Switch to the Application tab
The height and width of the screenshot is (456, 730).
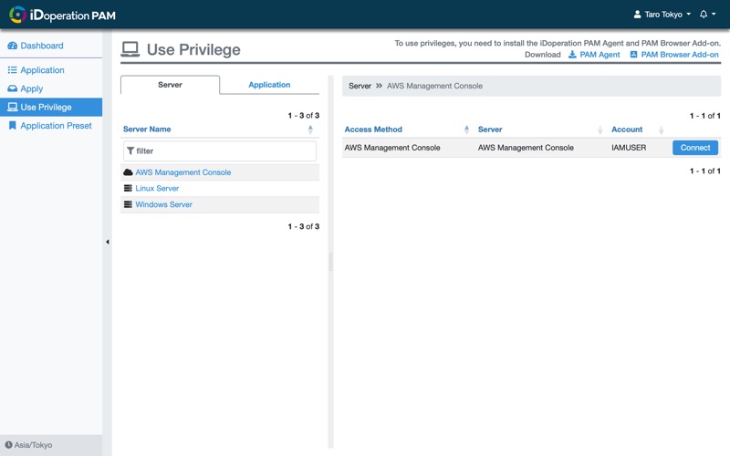pos(269,85)
